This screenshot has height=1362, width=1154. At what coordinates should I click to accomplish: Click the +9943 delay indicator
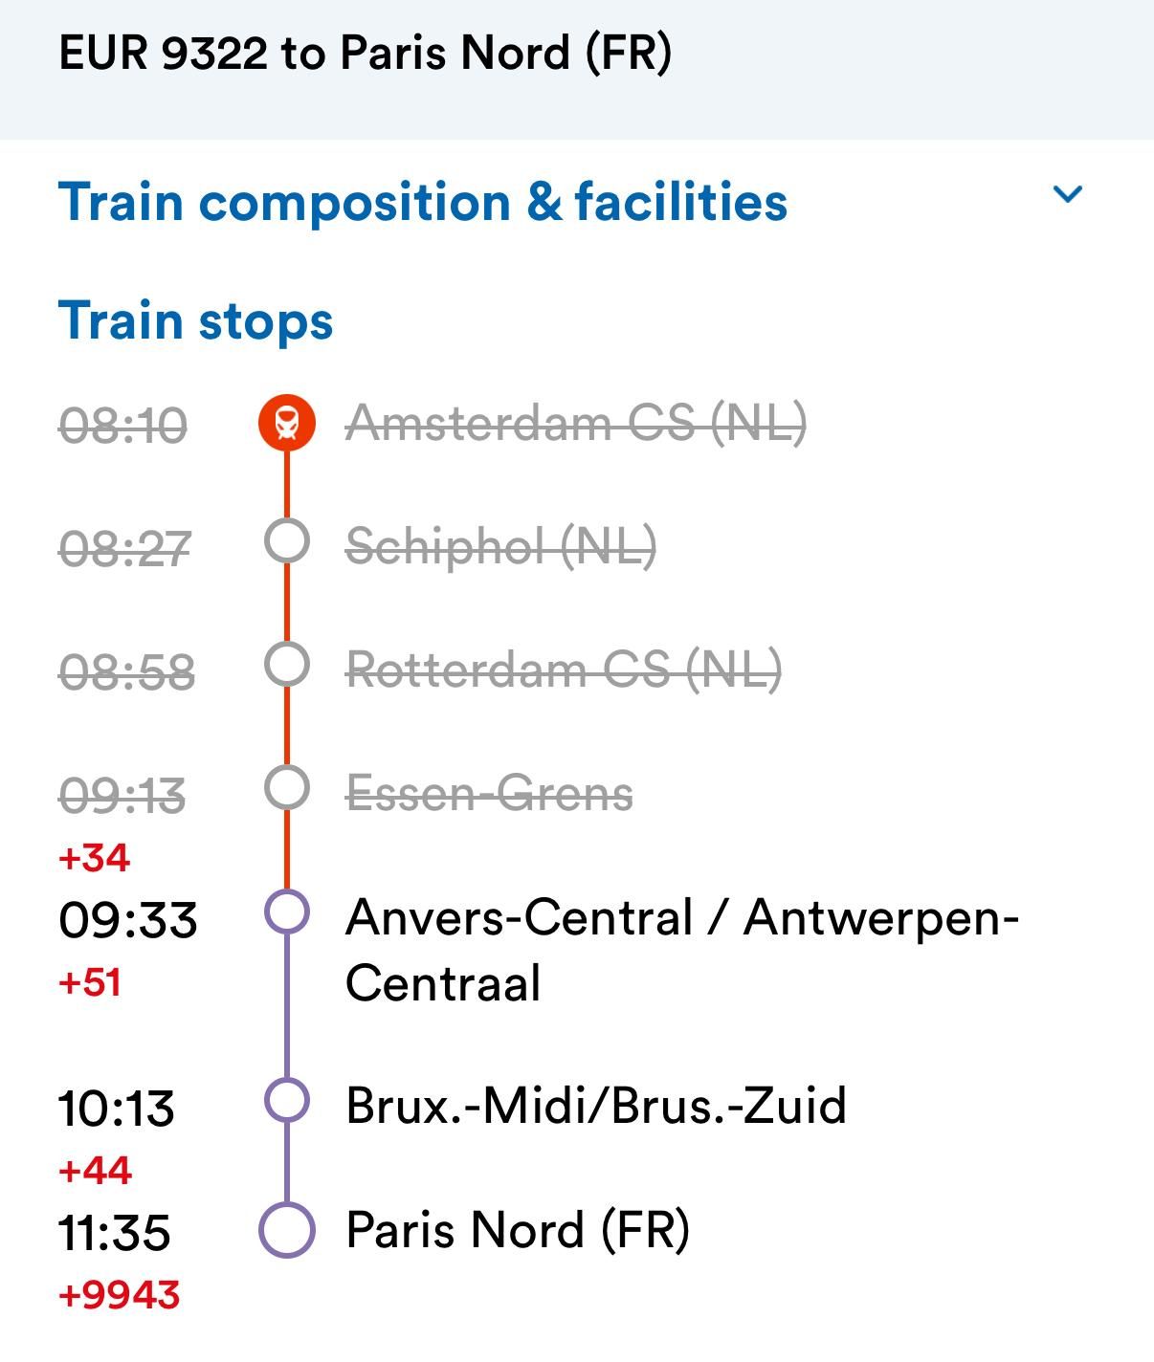[x=119, y=1293]
